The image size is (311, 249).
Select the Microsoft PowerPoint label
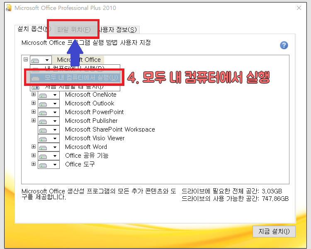point(94,112)
